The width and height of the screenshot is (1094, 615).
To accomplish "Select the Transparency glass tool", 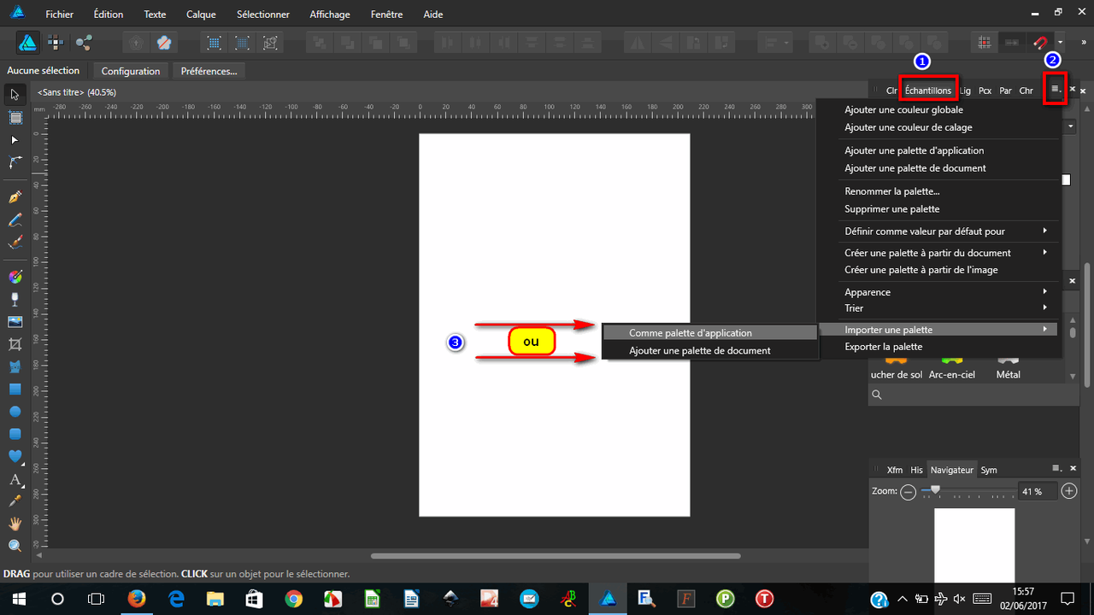I will pyautogui.click(x=15, y=299).
